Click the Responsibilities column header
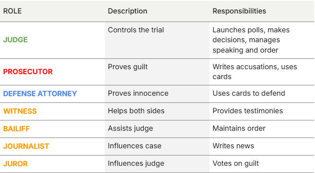Image resolution: width=315 pixels, height=173 pixels. [x=239, y=11]
